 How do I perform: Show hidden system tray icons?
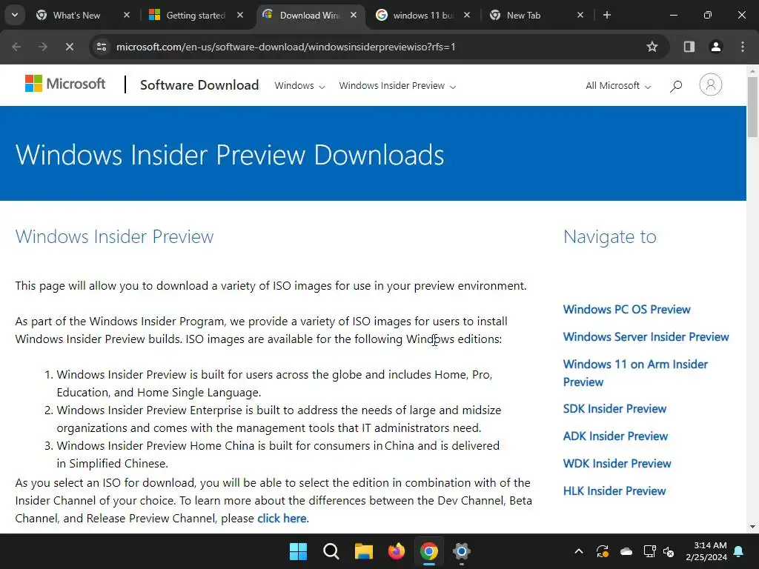pyautogui.click(x=578, y=551)
